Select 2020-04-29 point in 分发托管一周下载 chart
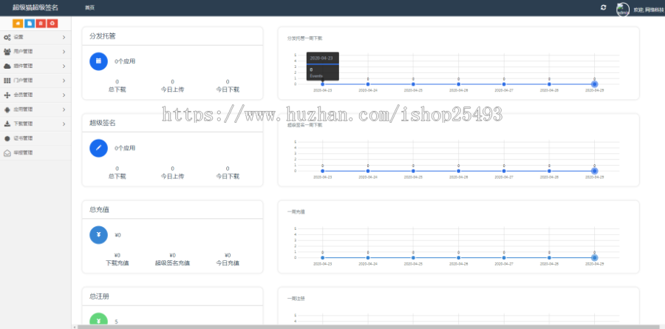Screen dimensions: 665x329 click(595, 84)
